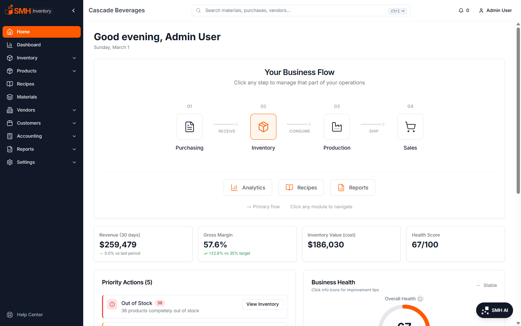Image resolution: width=521 pixels, height=326 pixels.
Task: Open the Health Score card
Action: click(456, 244)
